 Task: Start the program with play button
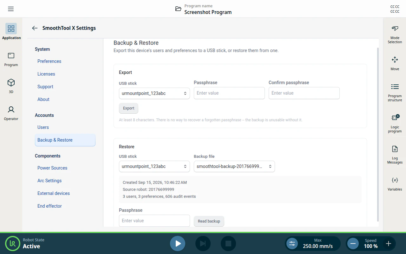click(x=178, y=244)
